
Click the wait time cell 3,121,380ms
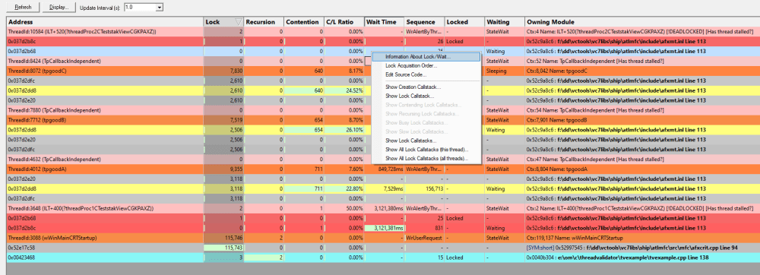tap(385, 208)
